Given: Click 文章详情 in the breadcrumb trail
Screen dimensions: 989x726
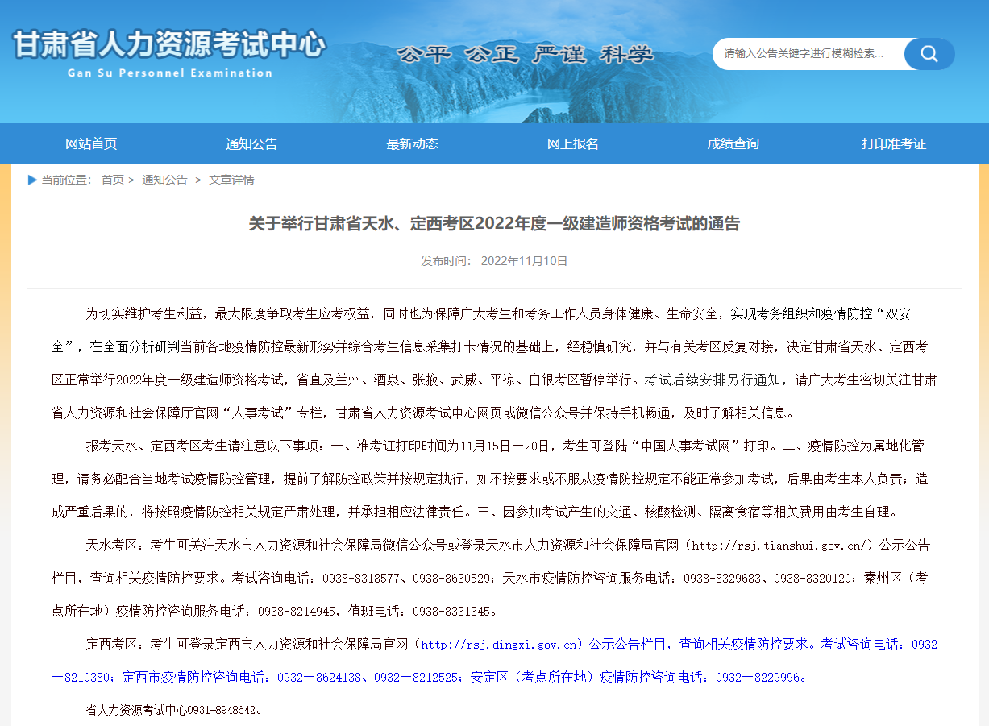Looking at the screenshot, I should (231, 180).
